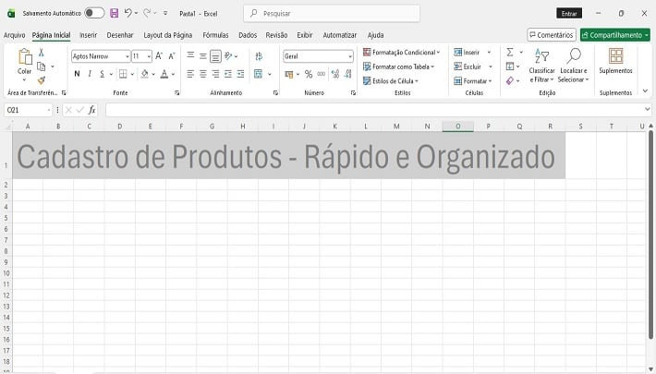Open Suplementos add-ins icon
Image resolution: width=656 pixels, height=374 pixels.
pos(615,59)
